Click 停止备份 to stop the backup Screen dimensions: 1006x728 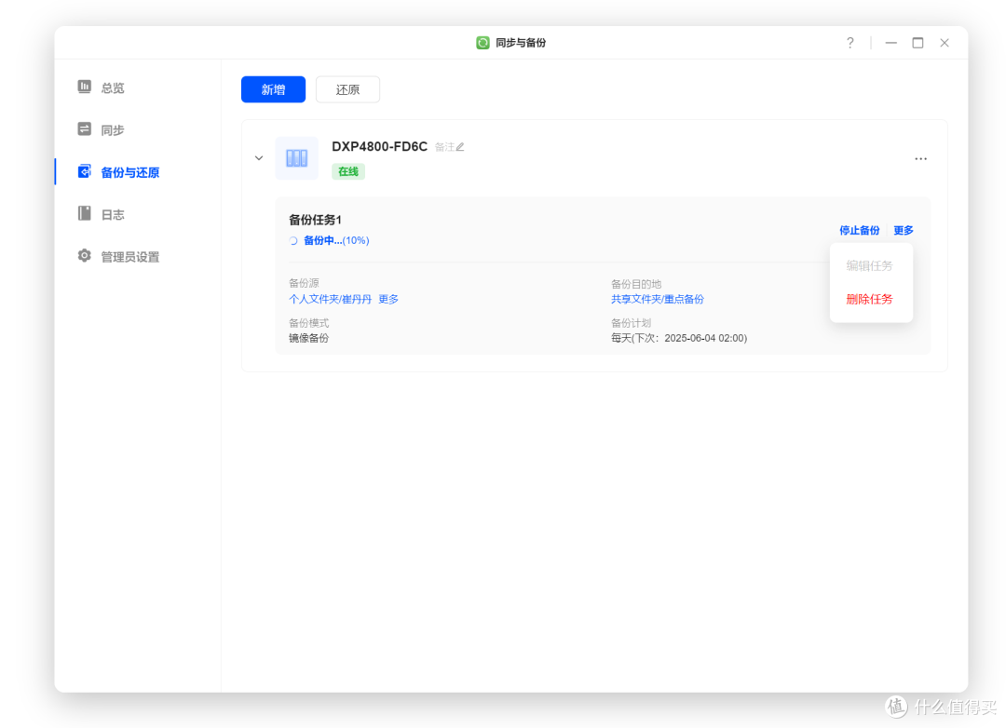click(x=859, y=230)
